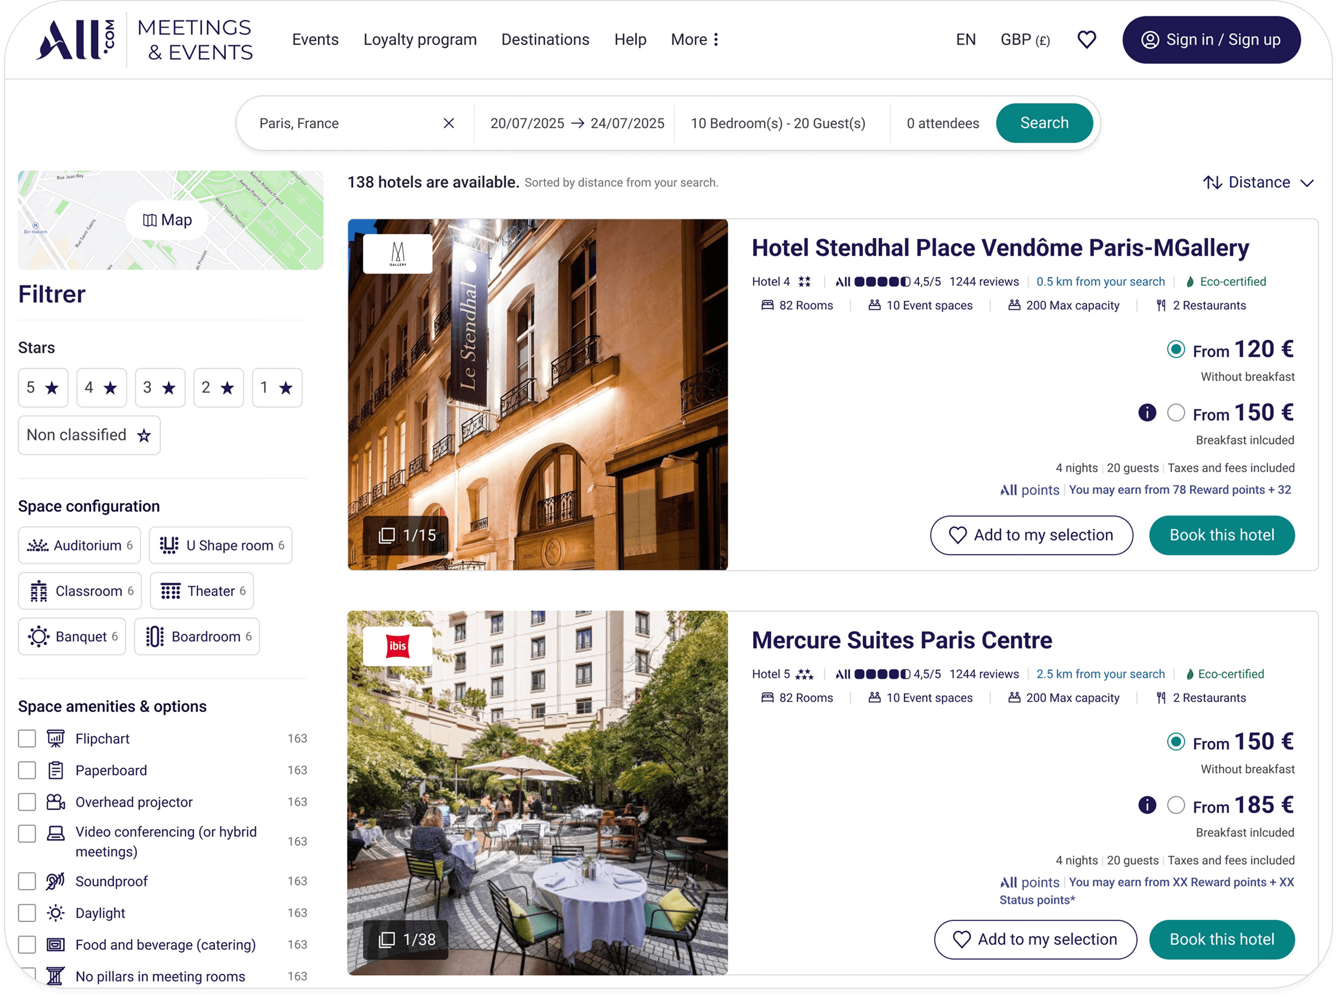The image size is (1337, 997).
Task: Check the Soundproof amenity filter
Action: tap(26, 881)
